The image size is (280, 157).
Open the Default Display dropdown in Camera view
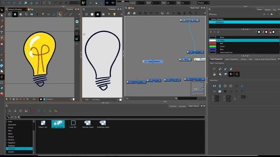[17, 9]
